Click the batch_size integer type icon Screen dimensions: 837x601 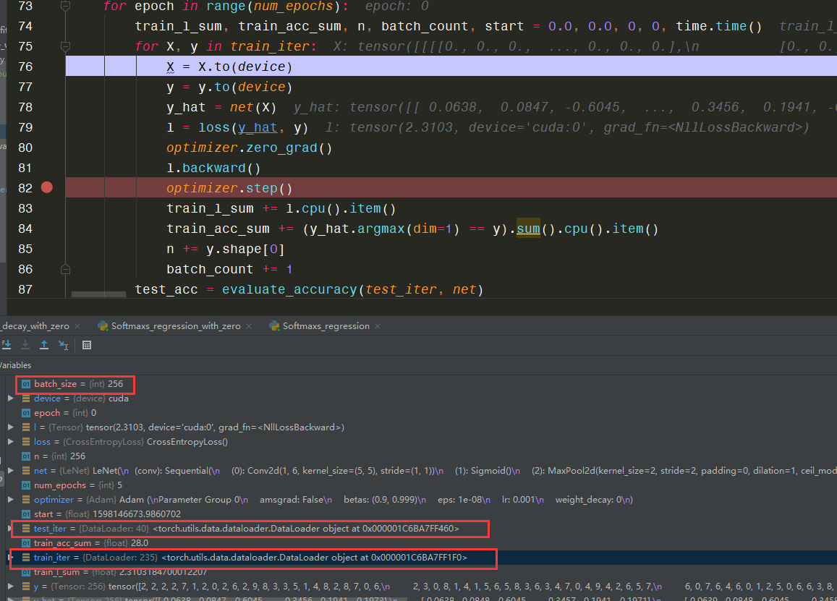pos(25,384)
